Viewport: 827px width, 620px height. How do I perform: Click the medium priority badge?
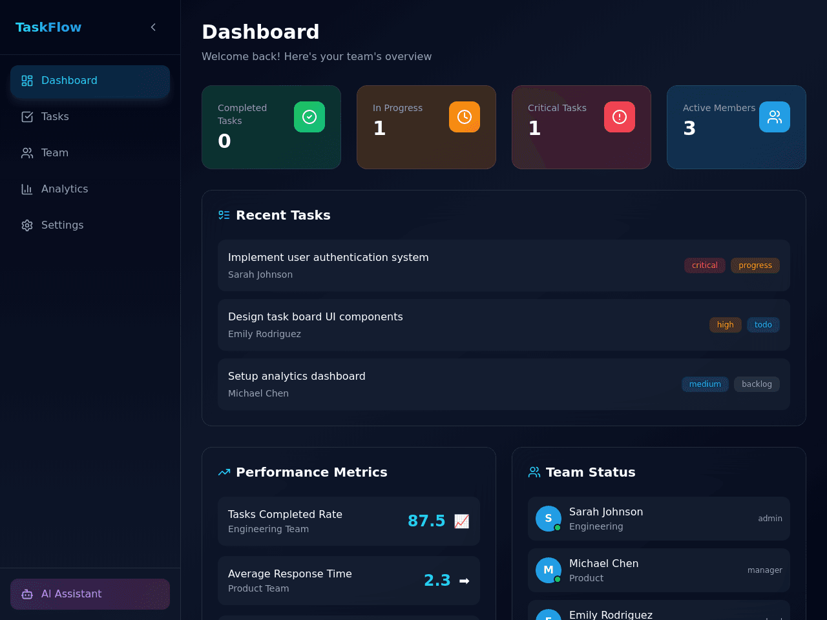(705, 384)
